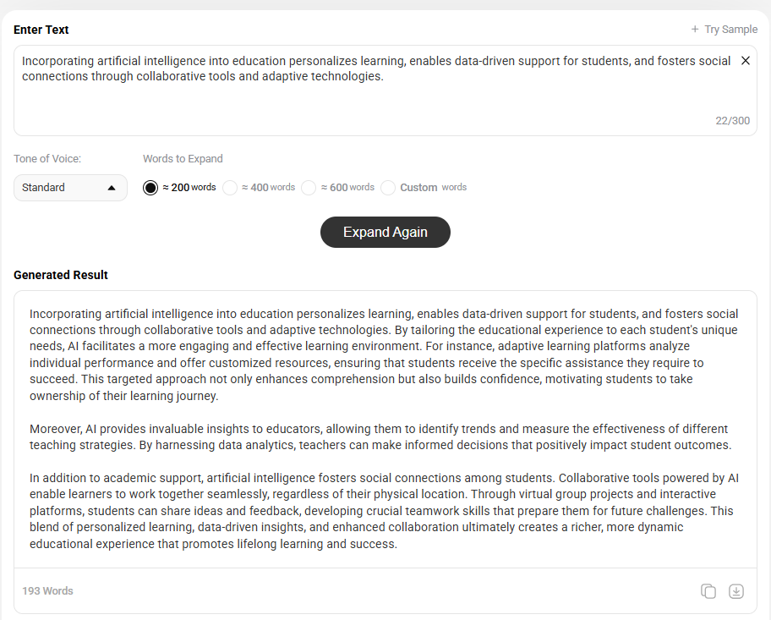The image size is (771, 620).
Task: Click the Words to Expand label
Action: [x=183, y=159]
